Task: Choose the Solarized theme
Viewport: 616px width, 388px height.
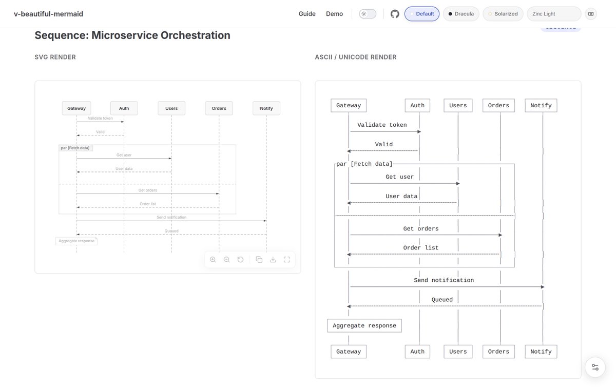Action: click(503, 14)
